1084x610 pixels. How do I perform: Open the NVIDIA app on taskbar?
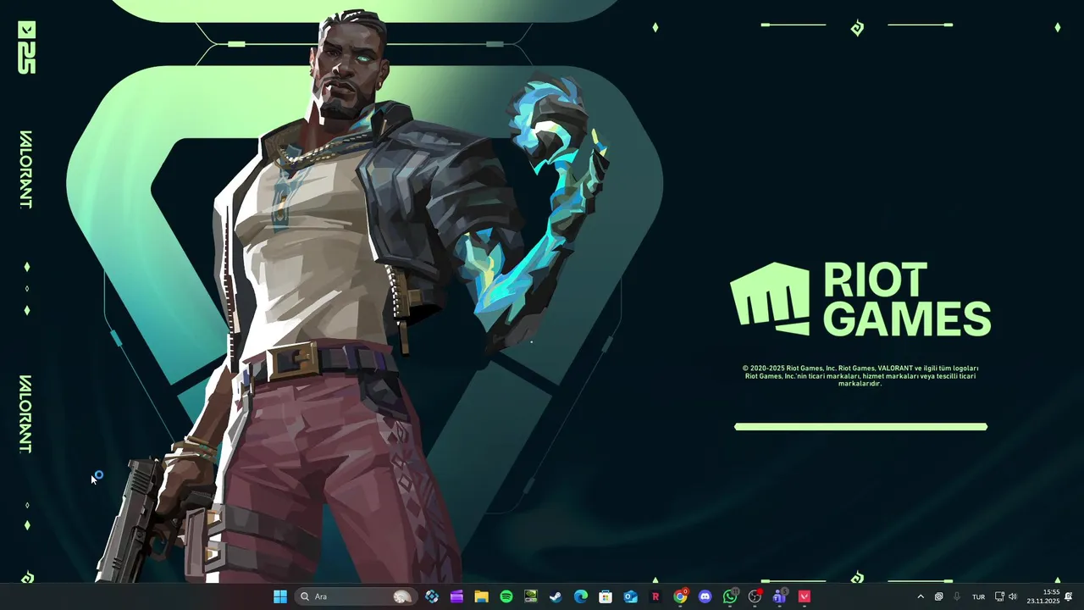(x=531, y=596)
